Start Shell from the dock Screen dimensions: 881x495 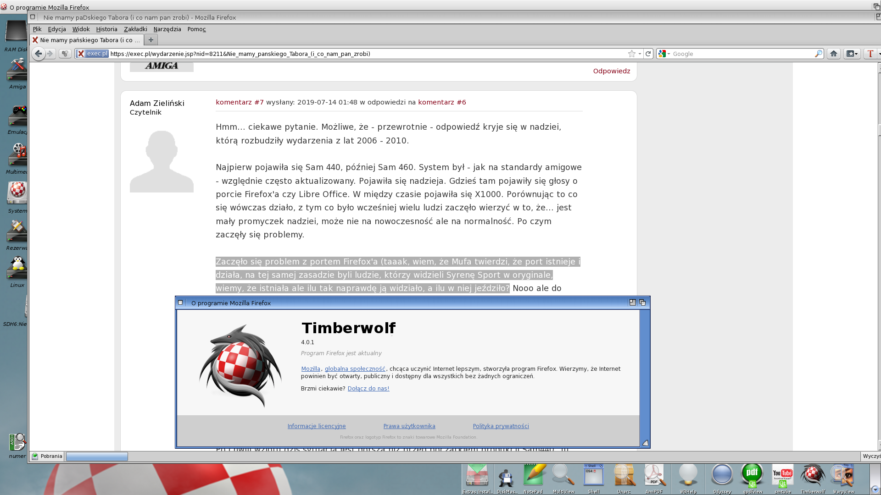(x=594, y=478)
